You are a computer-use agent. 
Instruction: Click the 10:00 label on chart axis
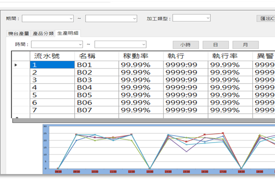click(x=95, y=172)
